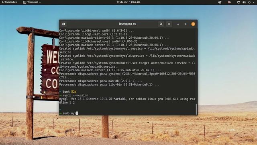257x145 pixels.
Task: Click the 'Configurando libdbi-perl:amd64' line
Action: 96,31
